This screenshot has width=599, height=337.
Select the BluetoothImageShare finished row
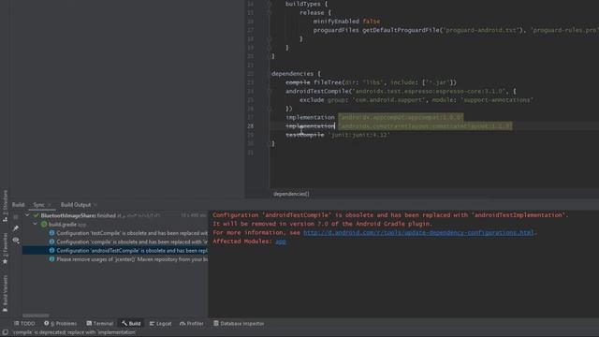pyautogui.click(x=115, y=215)
